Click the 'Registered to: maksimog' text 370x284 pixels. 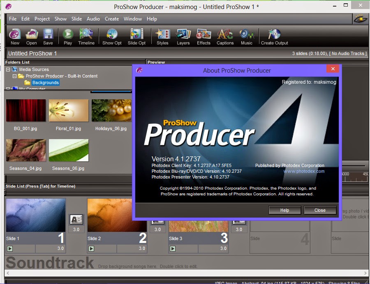tap(309, 82)
